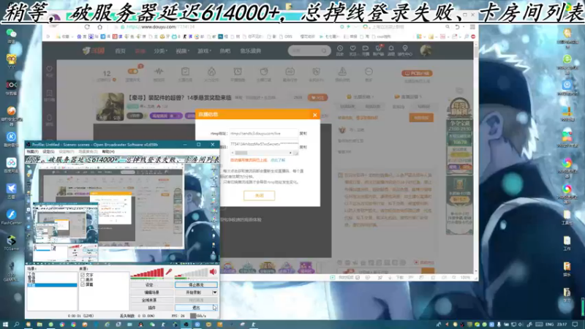Screen dimensions: 585x329
Task: Open the first menu in OBS menu bar
Action: pos(32,152)
